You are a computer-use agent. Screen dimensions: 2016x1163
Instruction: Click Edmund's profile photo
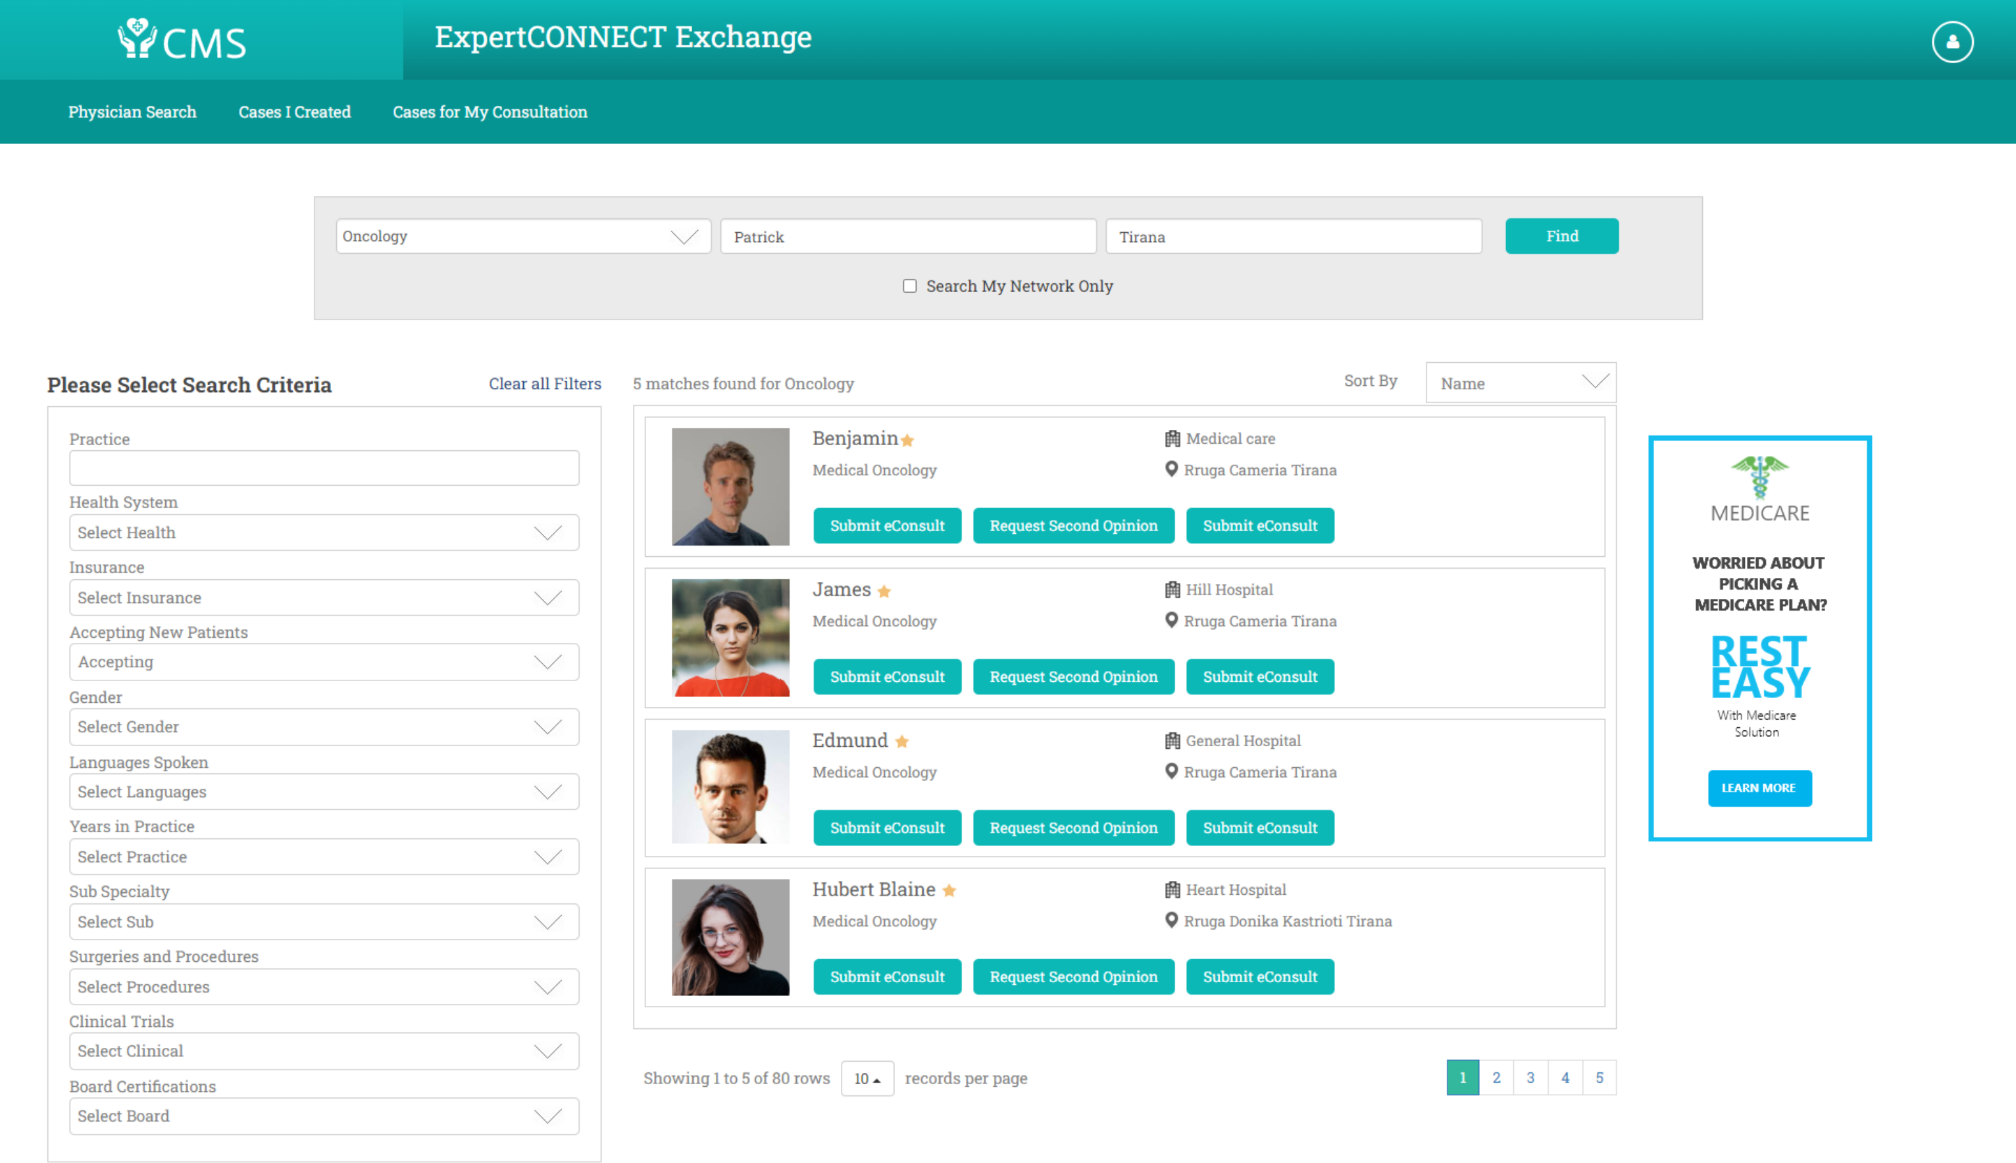tap(730, 787)
